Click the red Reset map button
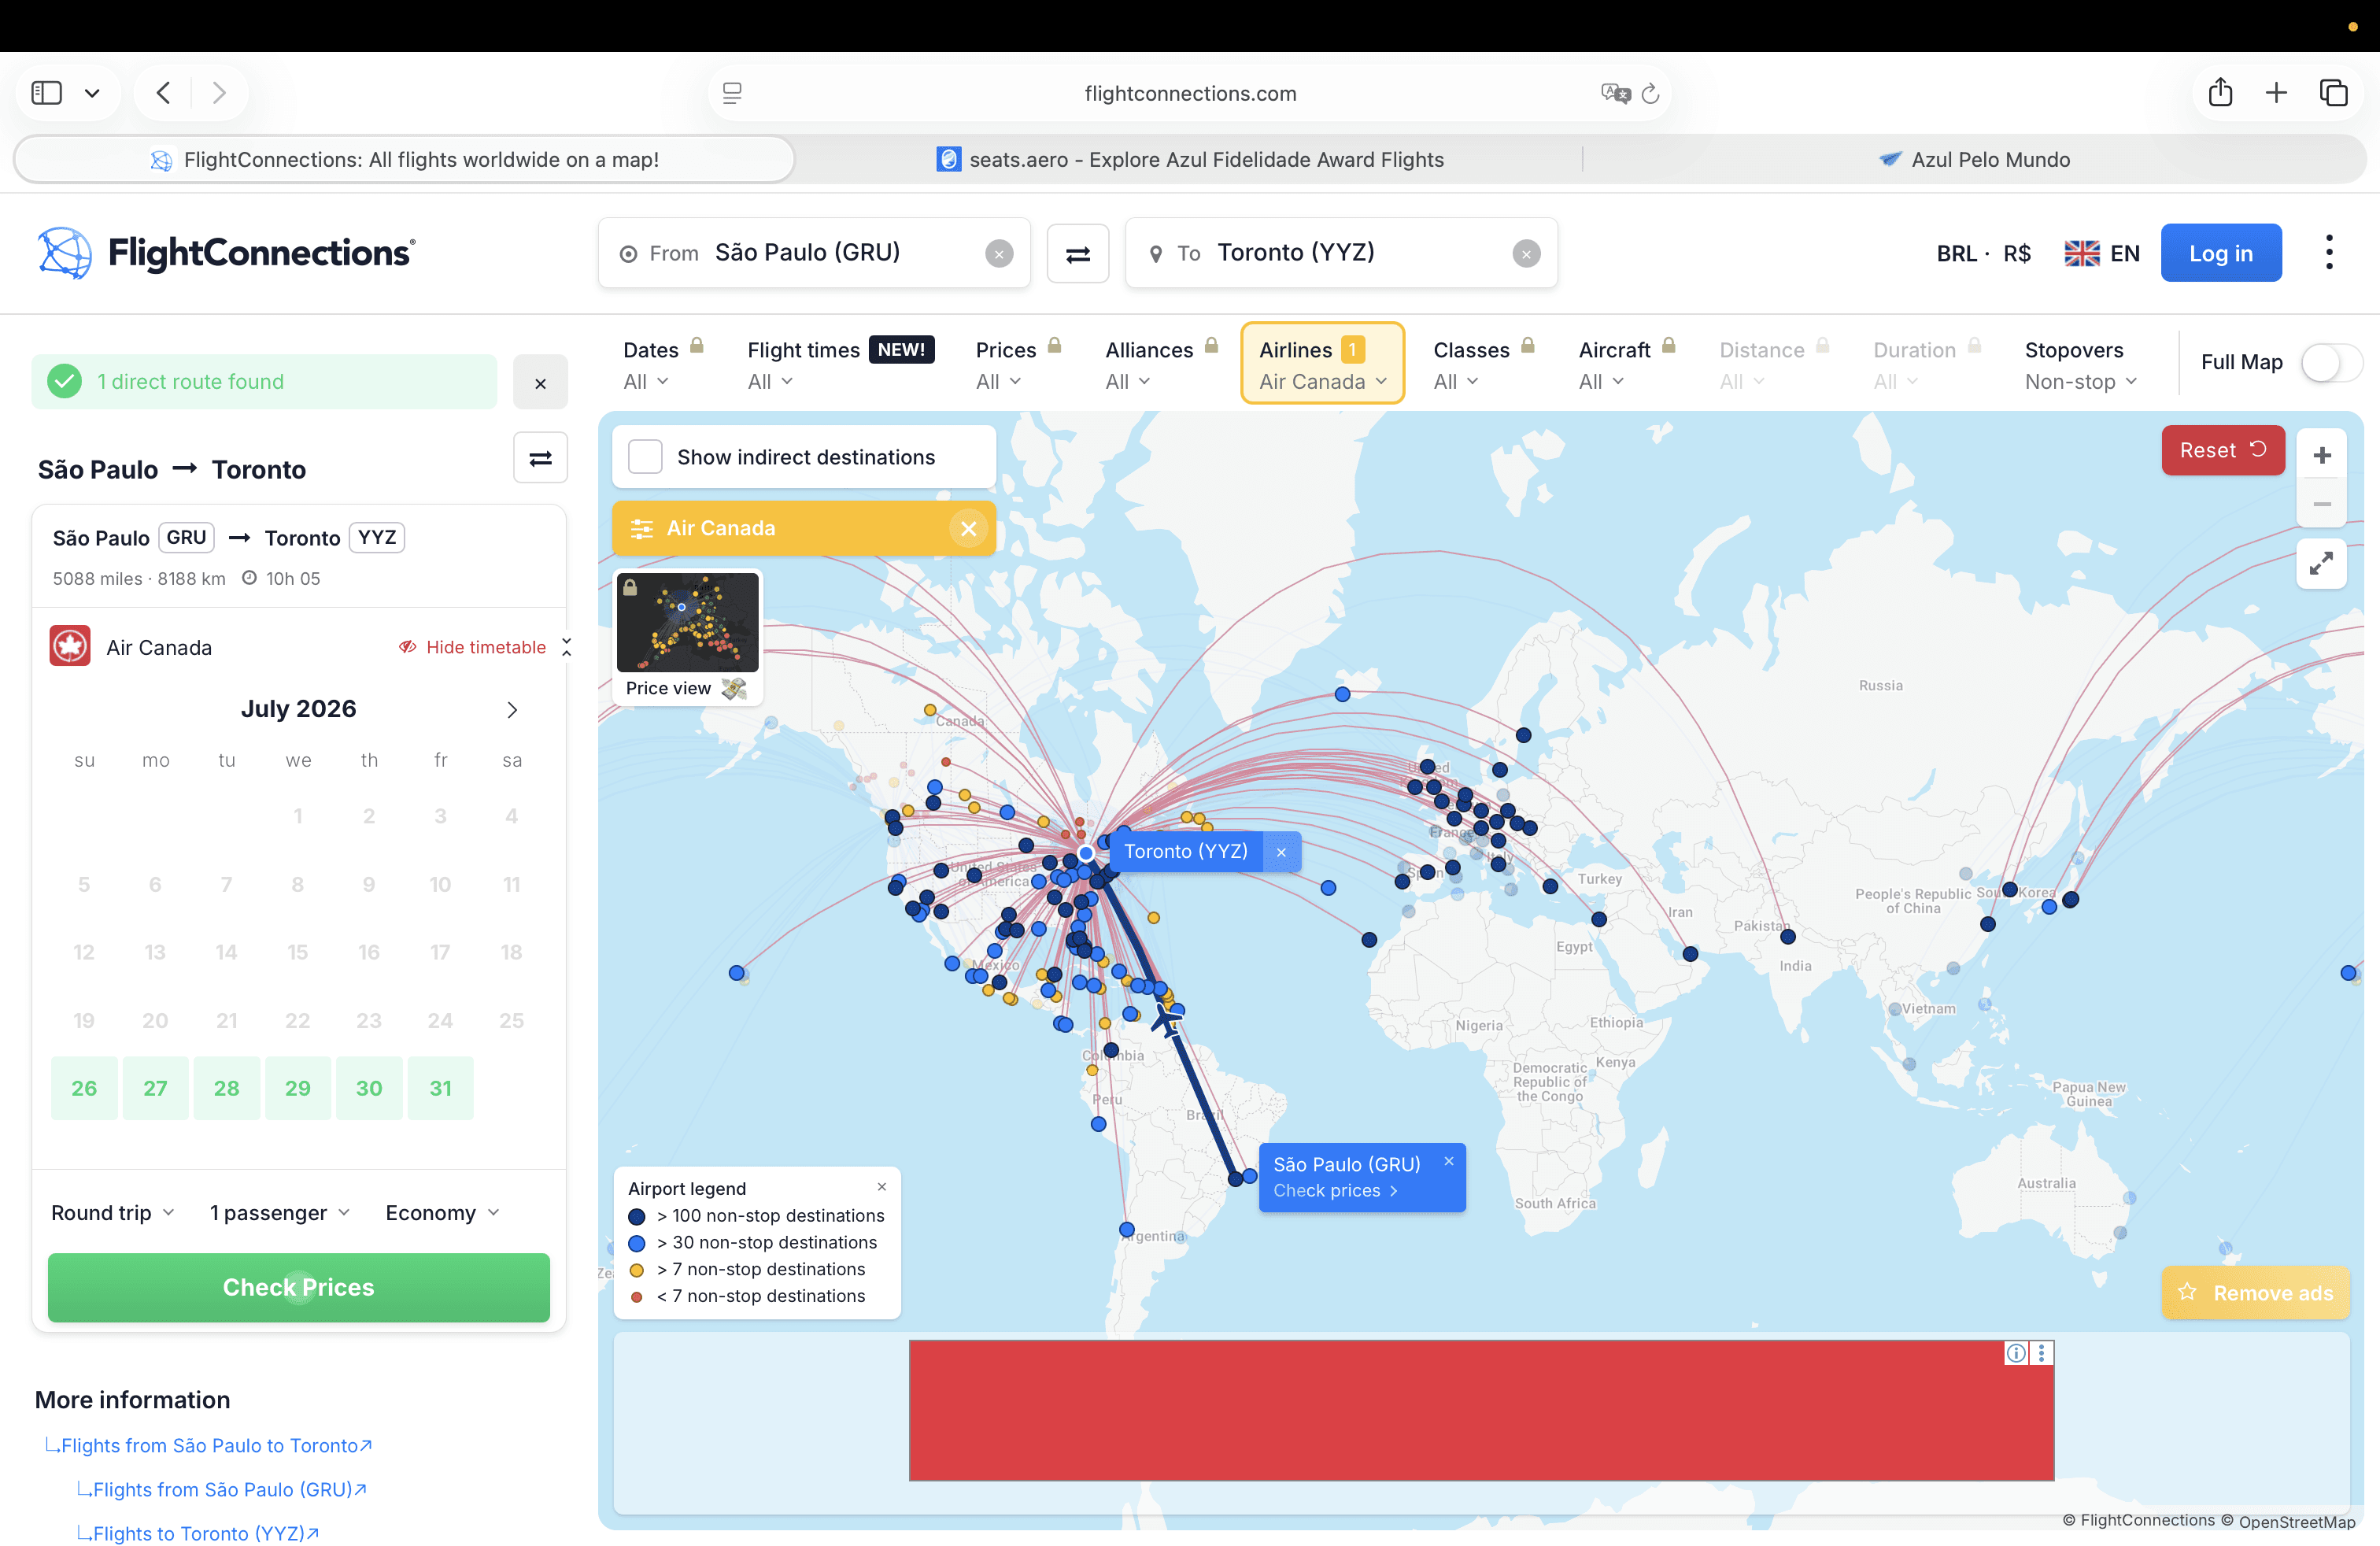2380x1546 pixels. point(2222,450)
